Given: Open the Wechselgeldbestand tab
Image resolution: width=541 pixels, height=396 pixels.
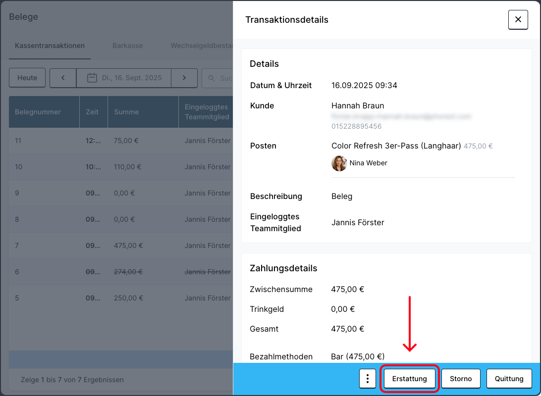Looking at the screenshot, I should pos(201,46).
